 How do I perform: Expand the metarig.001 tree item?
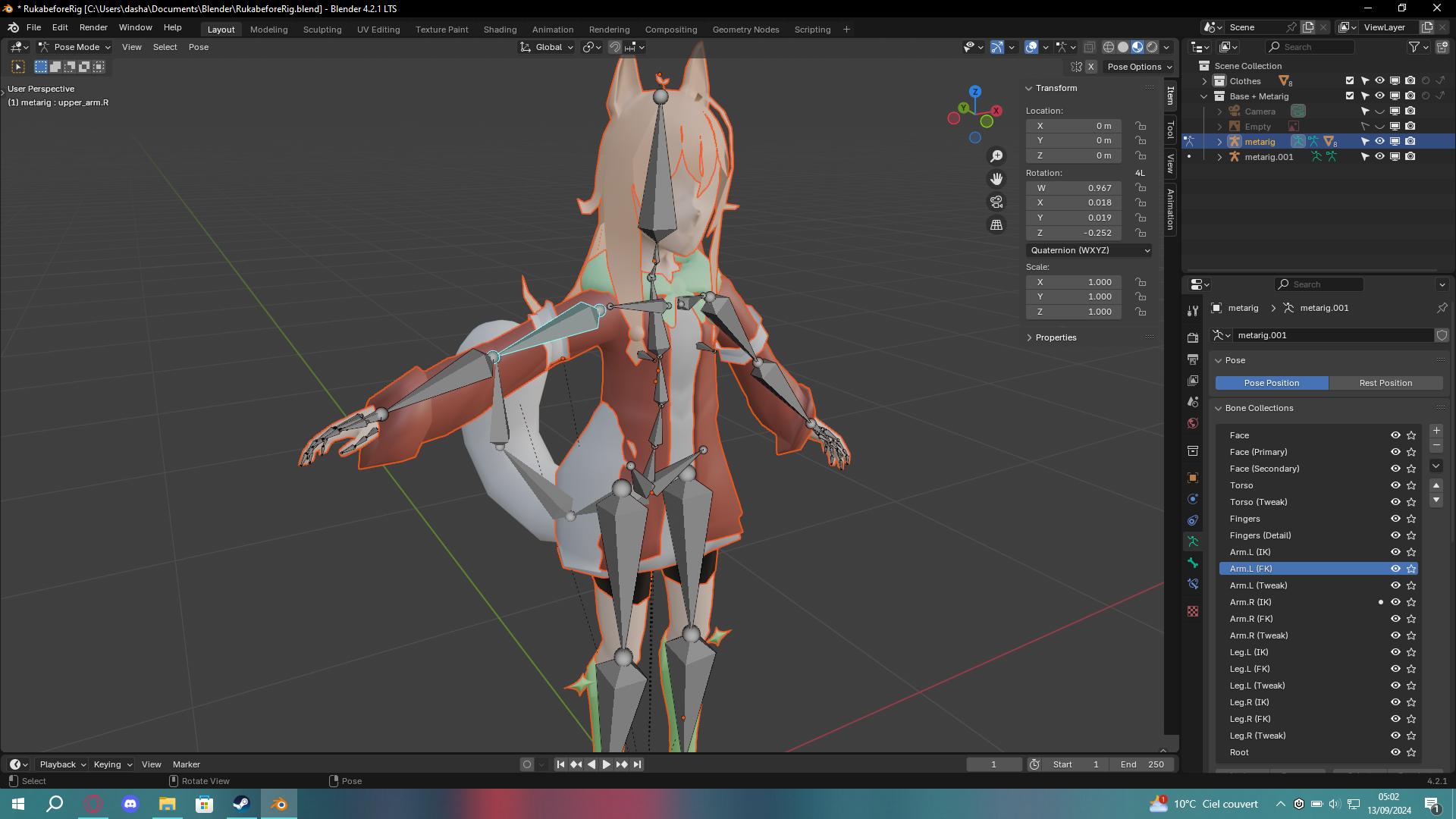[x=1219, y=157]
